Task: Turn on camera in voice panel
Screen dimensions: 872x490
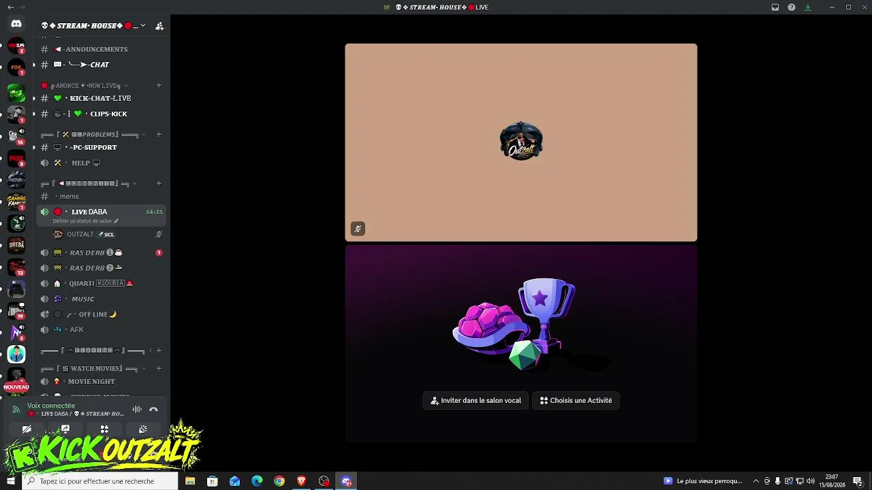Action: [27, 429]
